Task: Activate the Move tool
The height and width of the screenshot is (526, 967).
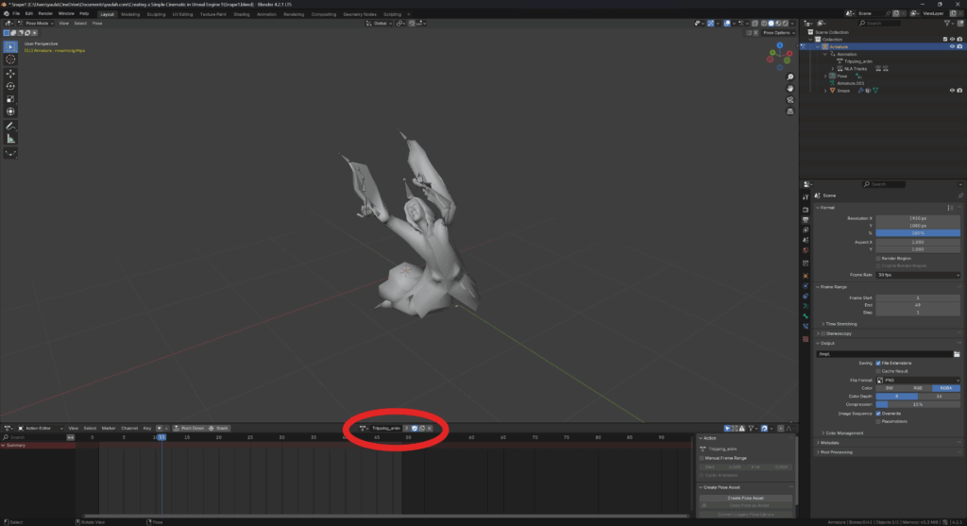Action: tap(10, 73)
